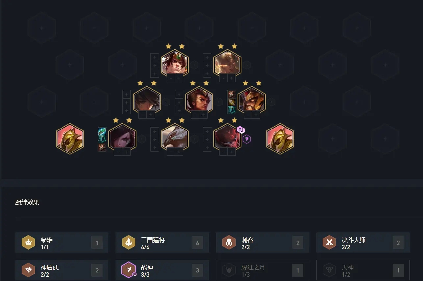Click the red demon champion hexagon
This screenshot has width=423, height=281.
[227, 137]
